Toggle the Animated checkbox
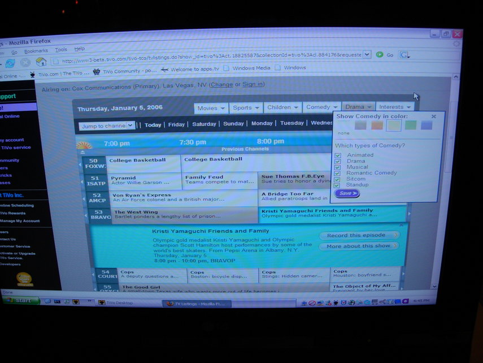This screenshot has width=483, height=363. click(338, 155)
